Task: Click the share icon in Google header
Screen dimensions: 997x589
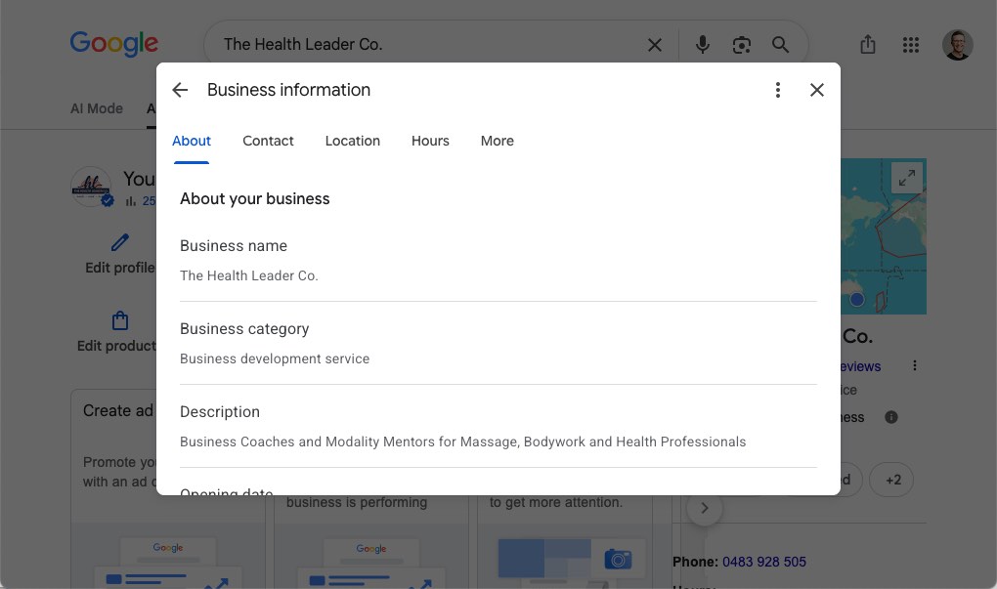Action: [x=868, y=45]
